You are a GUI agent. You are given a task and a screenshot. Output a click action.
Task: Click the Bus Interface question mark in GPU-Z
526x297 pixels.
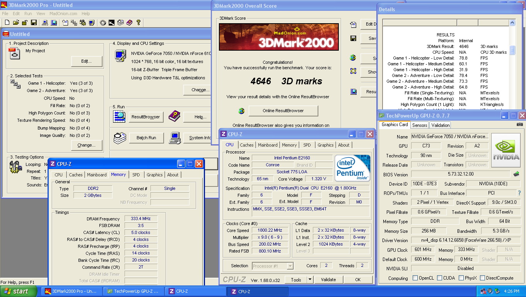pos(519,193)
